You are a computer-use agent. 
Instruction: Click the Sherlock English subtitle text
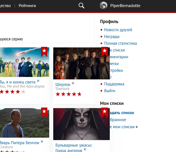[x=62, y=89]
